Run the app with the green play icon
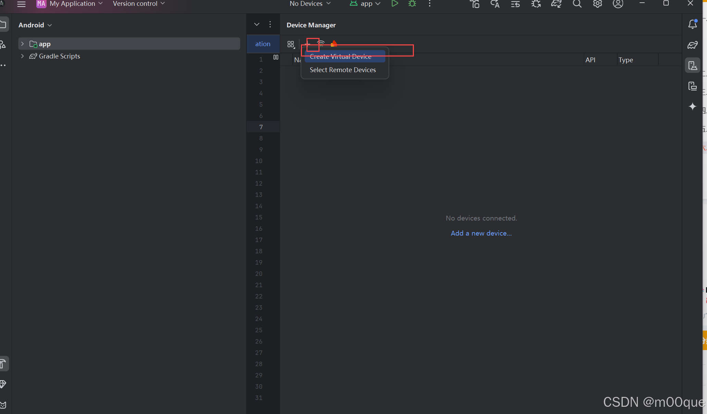 coord(395,4)
